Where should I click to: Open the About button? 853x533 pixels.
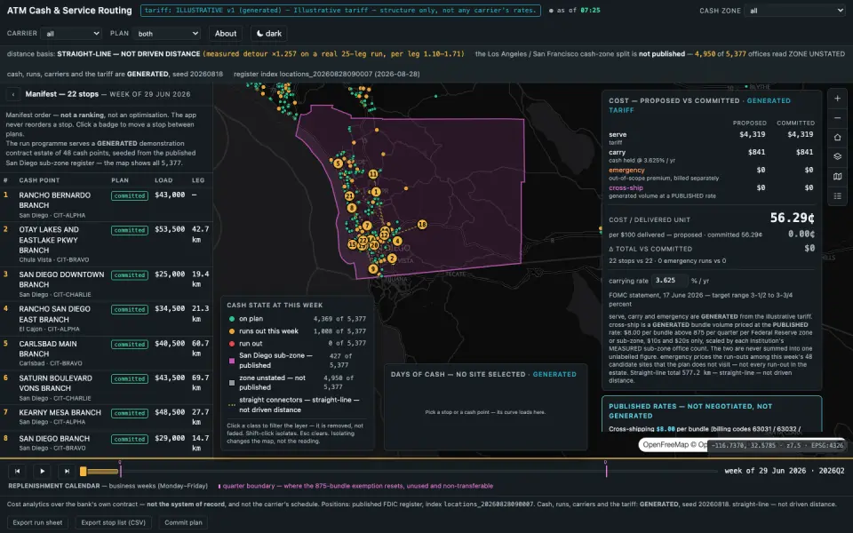(x=225, y=33)
